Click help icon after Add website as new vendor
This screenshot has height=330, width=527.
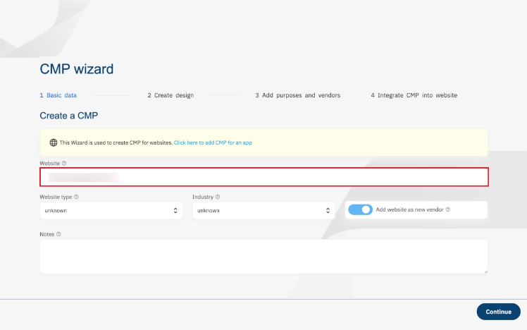[x=448, y=209]
